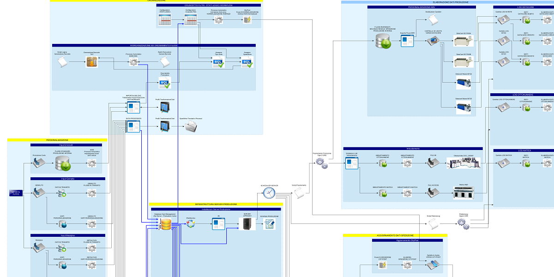Click the SERVER UFFDC001 tower icon
554x277 pixels.
(247, 224)
